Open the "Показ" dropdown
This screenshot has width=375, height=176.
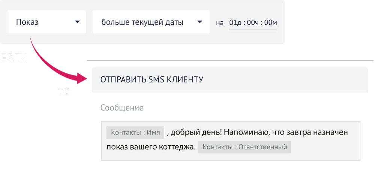pos(41,22)
